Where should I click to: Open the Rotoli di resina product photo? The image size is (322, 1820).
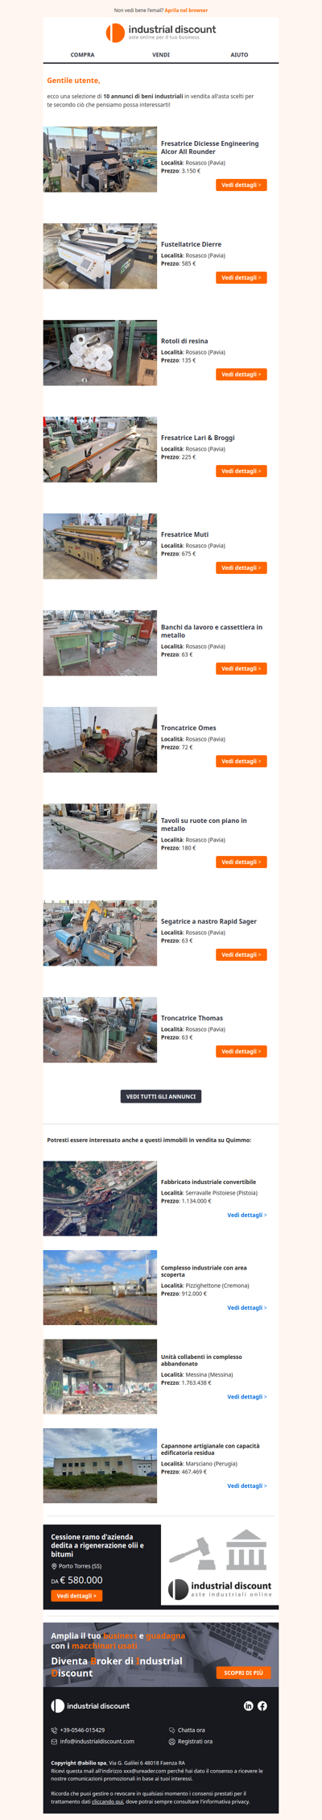(100, 352)
